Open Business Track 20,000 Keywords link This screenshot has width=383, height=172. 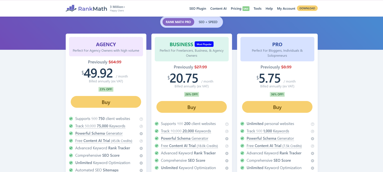pyautogui.click(x=186, y=131)
